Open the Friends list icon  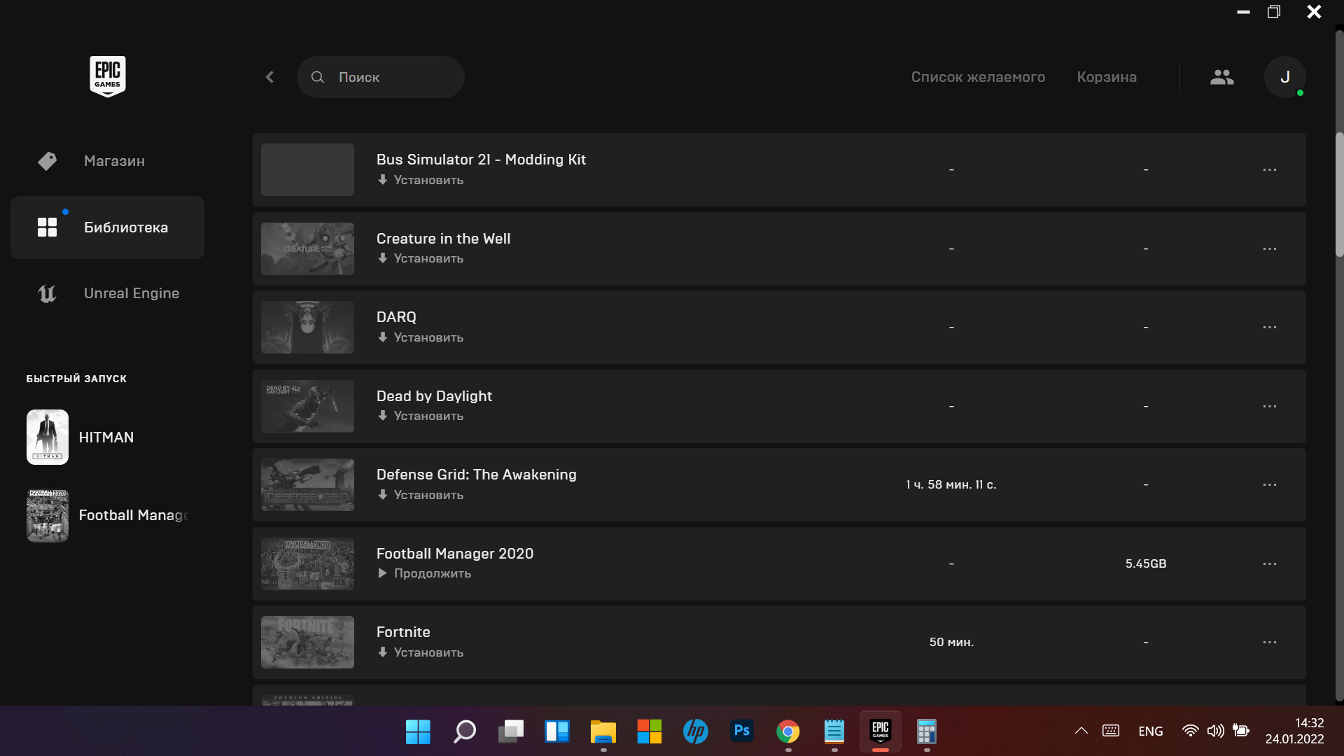pos(1221,77)
